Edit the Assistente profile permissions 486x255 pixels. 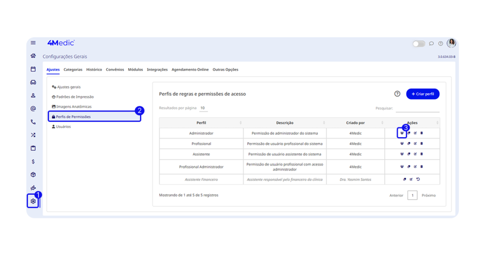click(x=415, y=154)
